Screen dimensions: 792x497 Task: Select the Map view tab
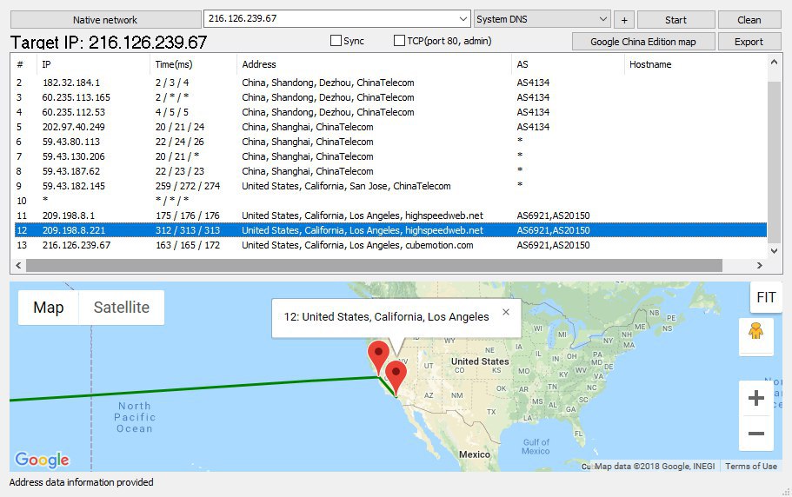click(49, 308)
